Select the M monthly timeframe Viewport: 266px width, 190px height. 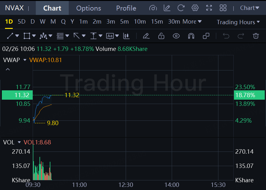[53, 22]
